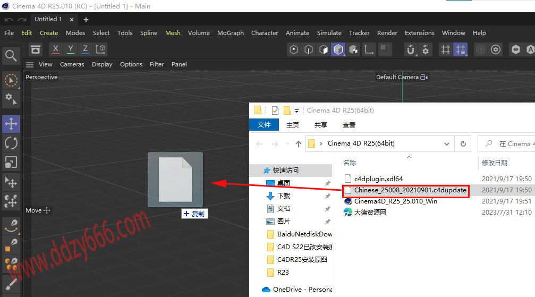The height and width of the screenshot is (297, 535).
Task: Click the Workplane grid icon
Action: tap(446, 50)
